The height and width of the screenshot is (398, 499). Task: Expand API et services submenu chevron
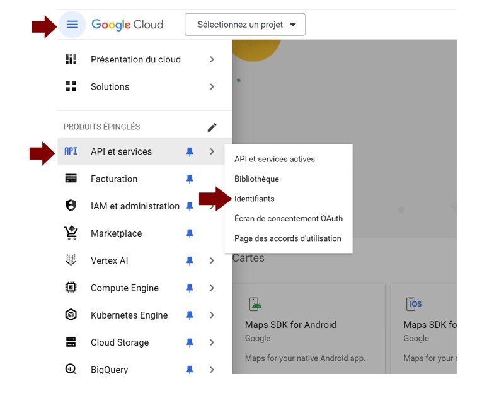coord(212,151)
